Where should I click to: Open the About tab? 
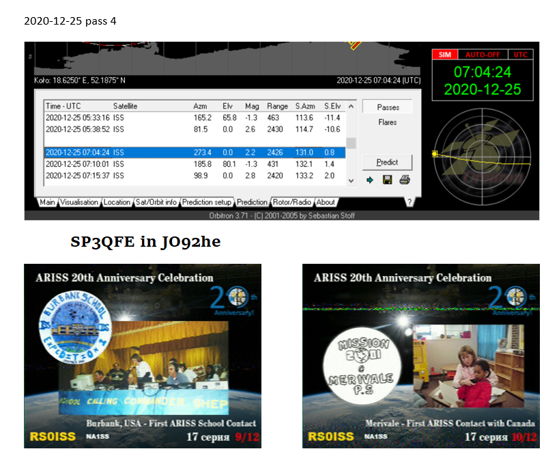326,202
